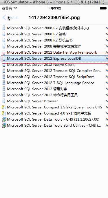Click icon beside SQL Server 2012 命令行实用工具
Screen dimensions: 108x198
4,95
